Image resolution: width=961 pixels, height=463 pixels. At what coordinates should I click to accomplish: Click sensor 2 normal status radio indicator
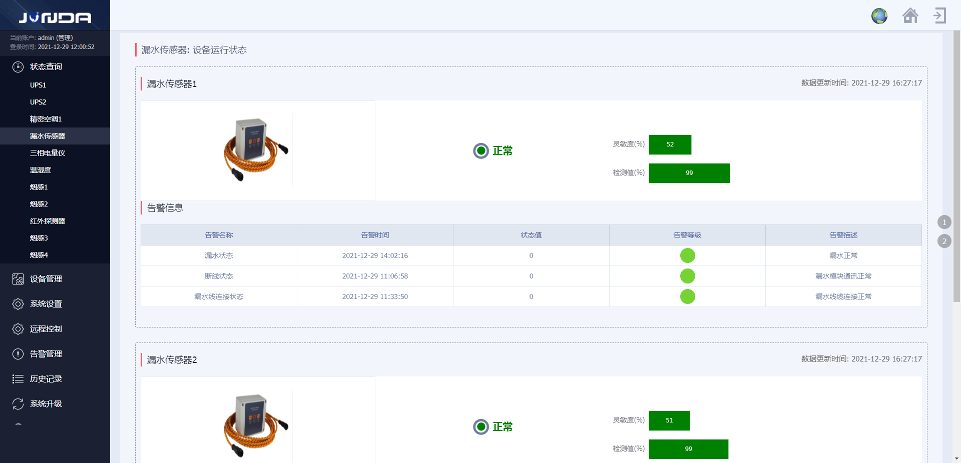pyautogui.click(x=481, y=426)
